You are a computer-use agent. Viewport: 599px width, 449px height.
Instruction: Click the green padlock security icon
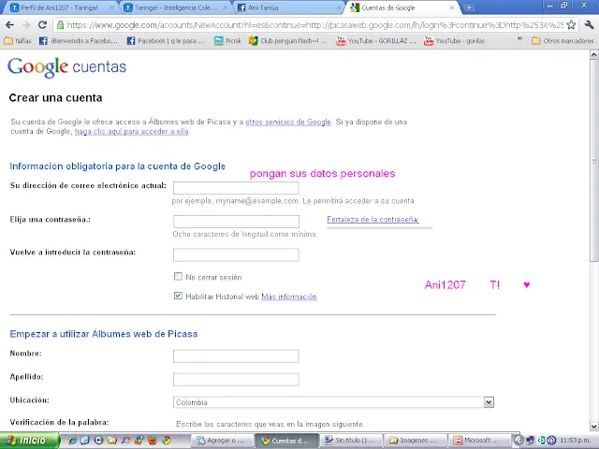(60, 25)
